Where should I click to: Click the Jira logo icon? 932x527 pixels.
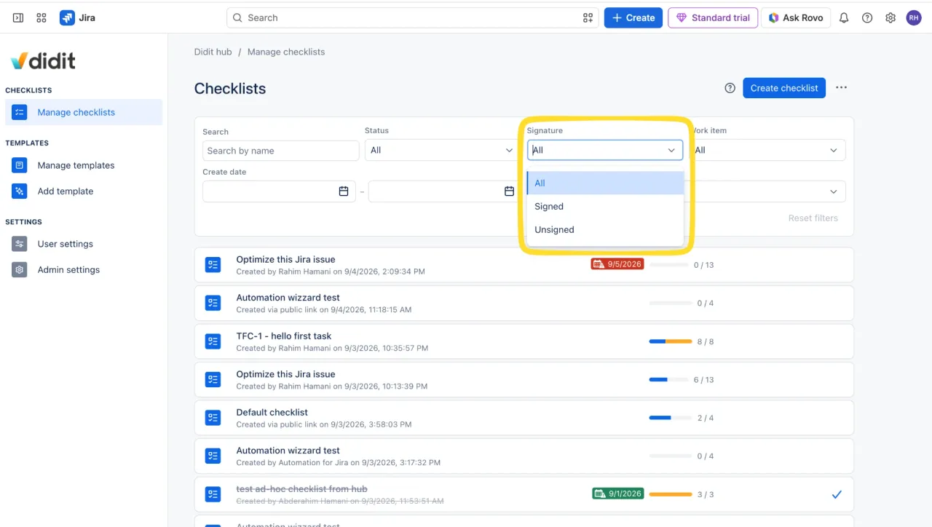[67, 17]
